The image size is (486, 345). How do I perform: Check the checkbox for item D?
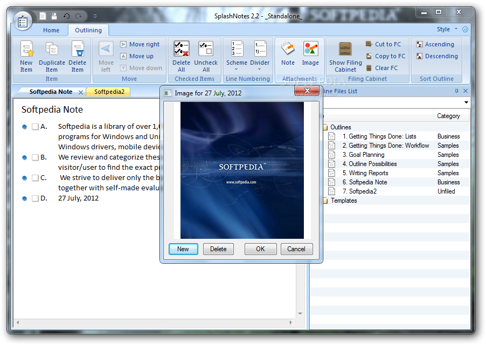coord(35,198)
